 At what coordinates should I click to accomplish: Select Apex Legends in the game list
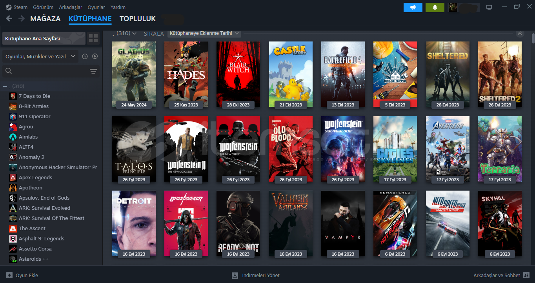click(x=35, y=177)
